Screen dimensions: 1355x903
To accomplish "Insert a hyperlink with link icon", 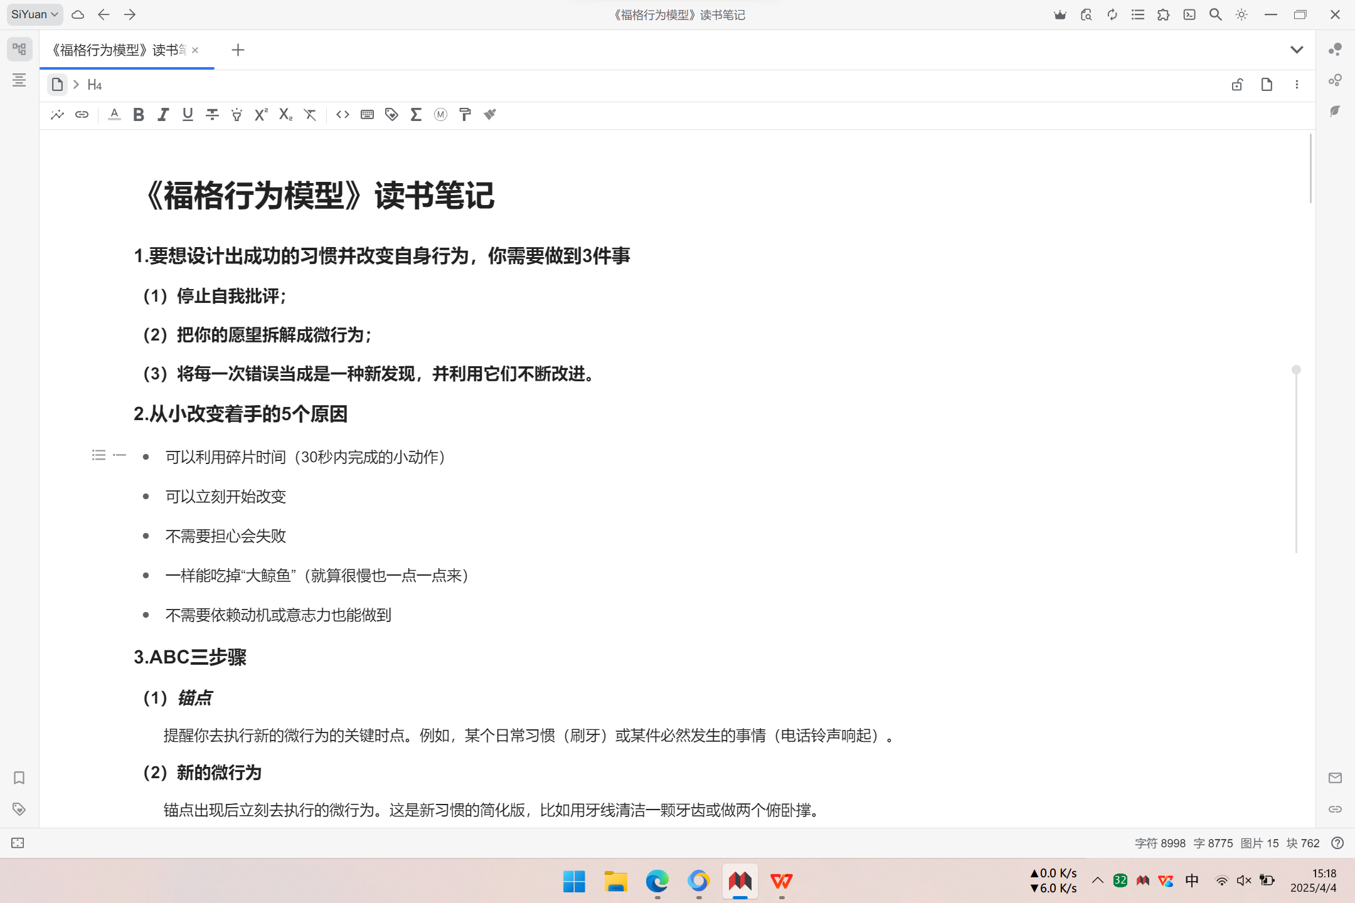I will (x=82, y=115).
